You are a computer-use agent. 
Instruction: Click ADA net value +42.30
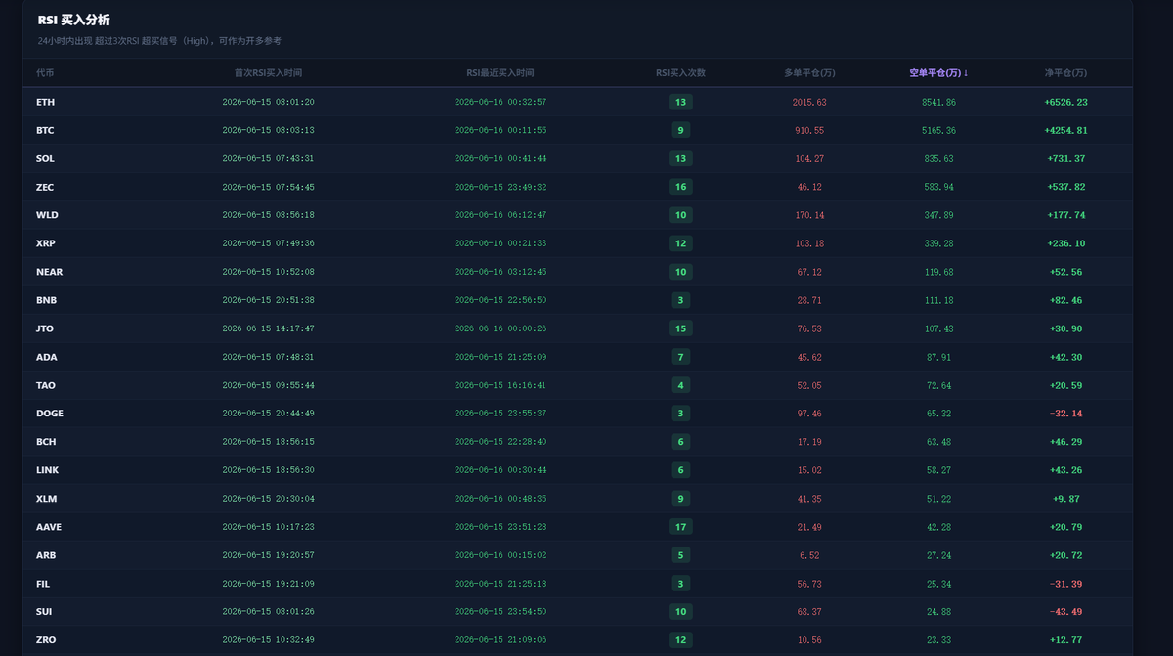(1065, 357)
